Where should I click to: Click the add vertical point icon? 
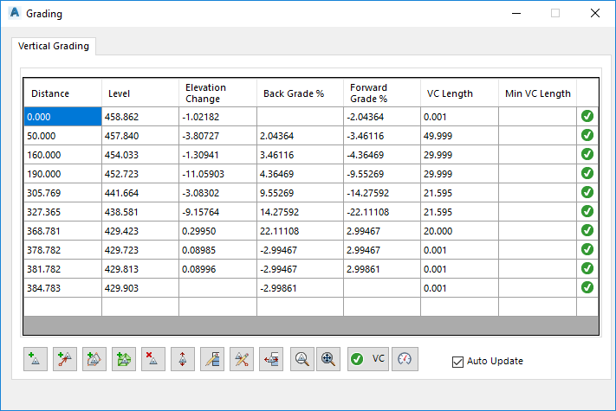coord(36,359)
